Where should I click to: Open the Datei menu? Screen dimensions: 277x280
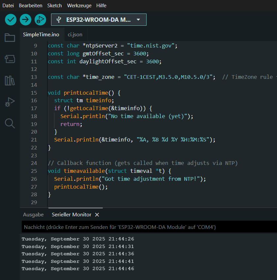click(8, 5)
